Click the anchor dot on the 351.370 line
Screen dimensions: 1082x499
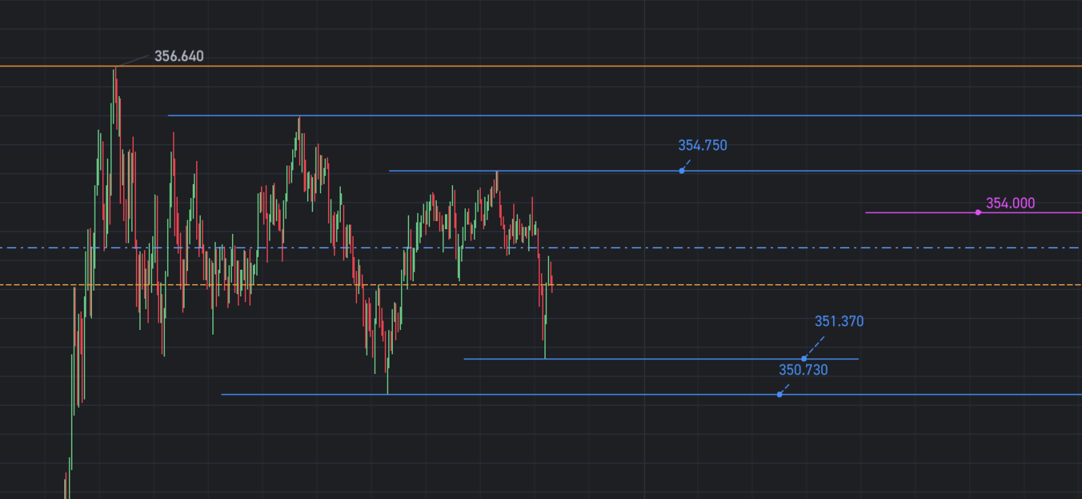(x=804, y=358)
